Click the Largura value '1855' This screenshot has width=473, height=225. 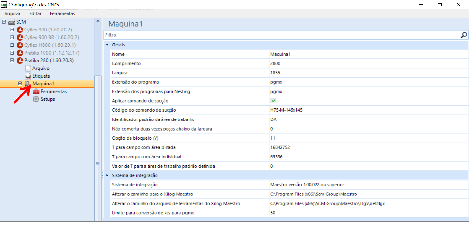[x=275, y=73]
